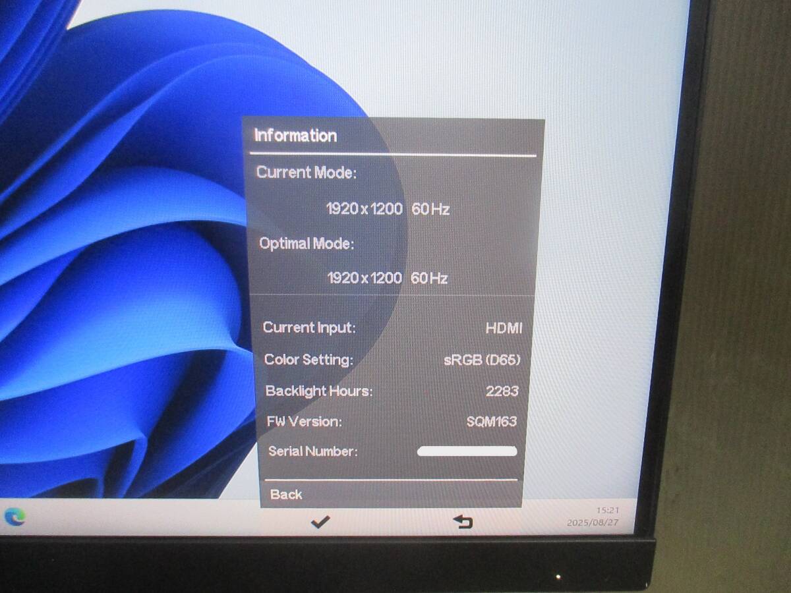The width and height of the screenshot is (791, 593).
Task: Click the Color Setting label
Action: pos(308,360)
